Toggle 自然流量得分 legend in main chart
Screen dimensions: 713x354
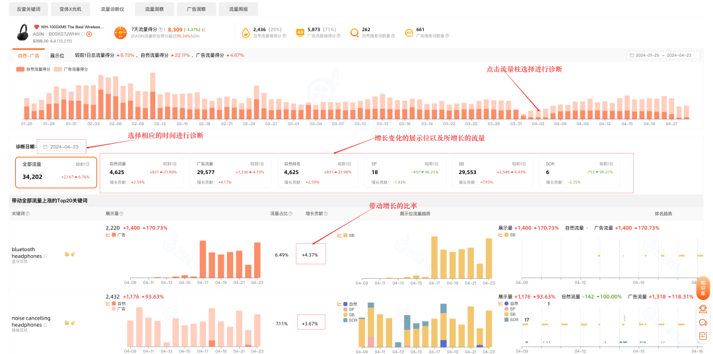(36, 69)
